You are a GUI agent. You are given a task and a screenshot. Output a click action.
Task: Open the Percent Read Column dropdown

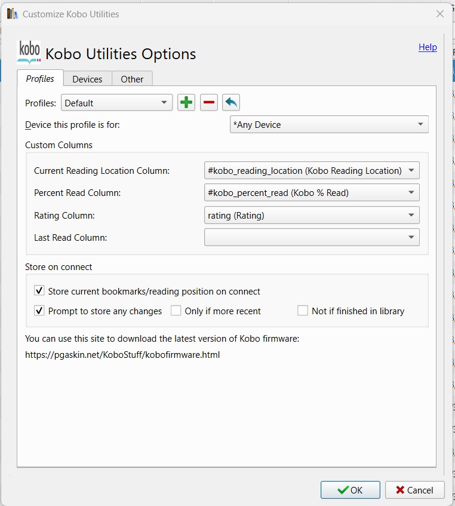pyautogui.click(x=312, y=192)
